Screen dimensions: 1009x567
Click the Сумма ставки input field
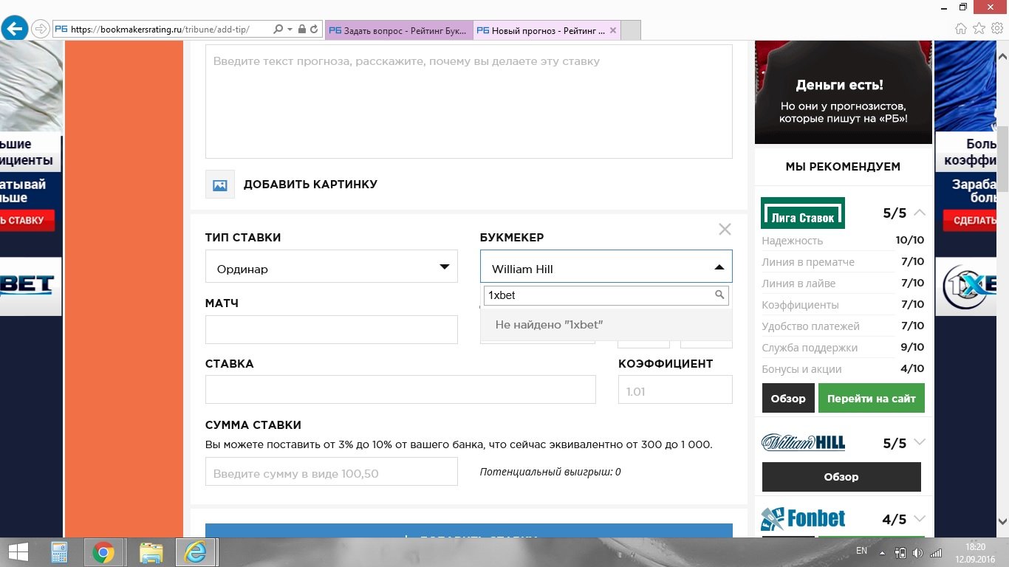coord(331,472)
